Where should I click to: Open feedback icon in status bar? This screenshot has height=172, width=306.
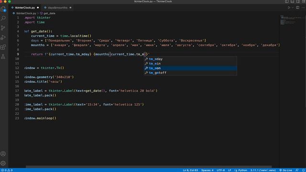click(x=297, y=170)
